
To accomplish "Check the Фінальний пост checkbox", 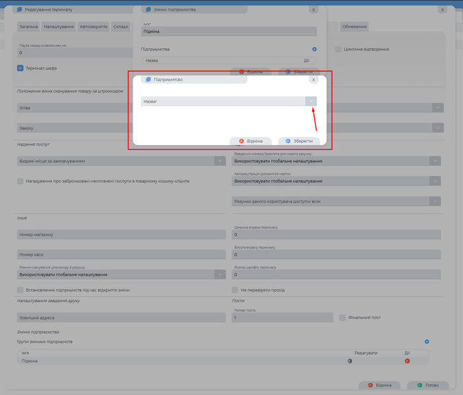I will [342, 318].
